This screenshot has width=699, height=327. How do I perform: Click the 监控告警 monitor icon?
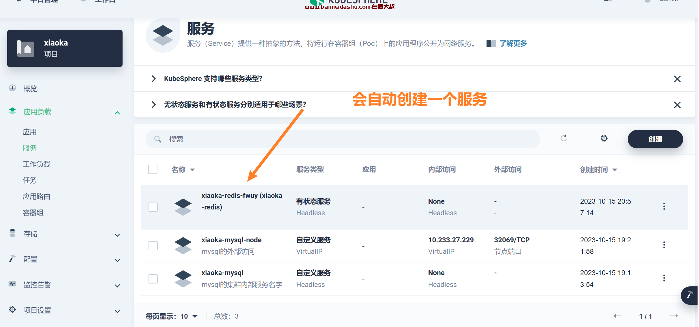point(12,284)
